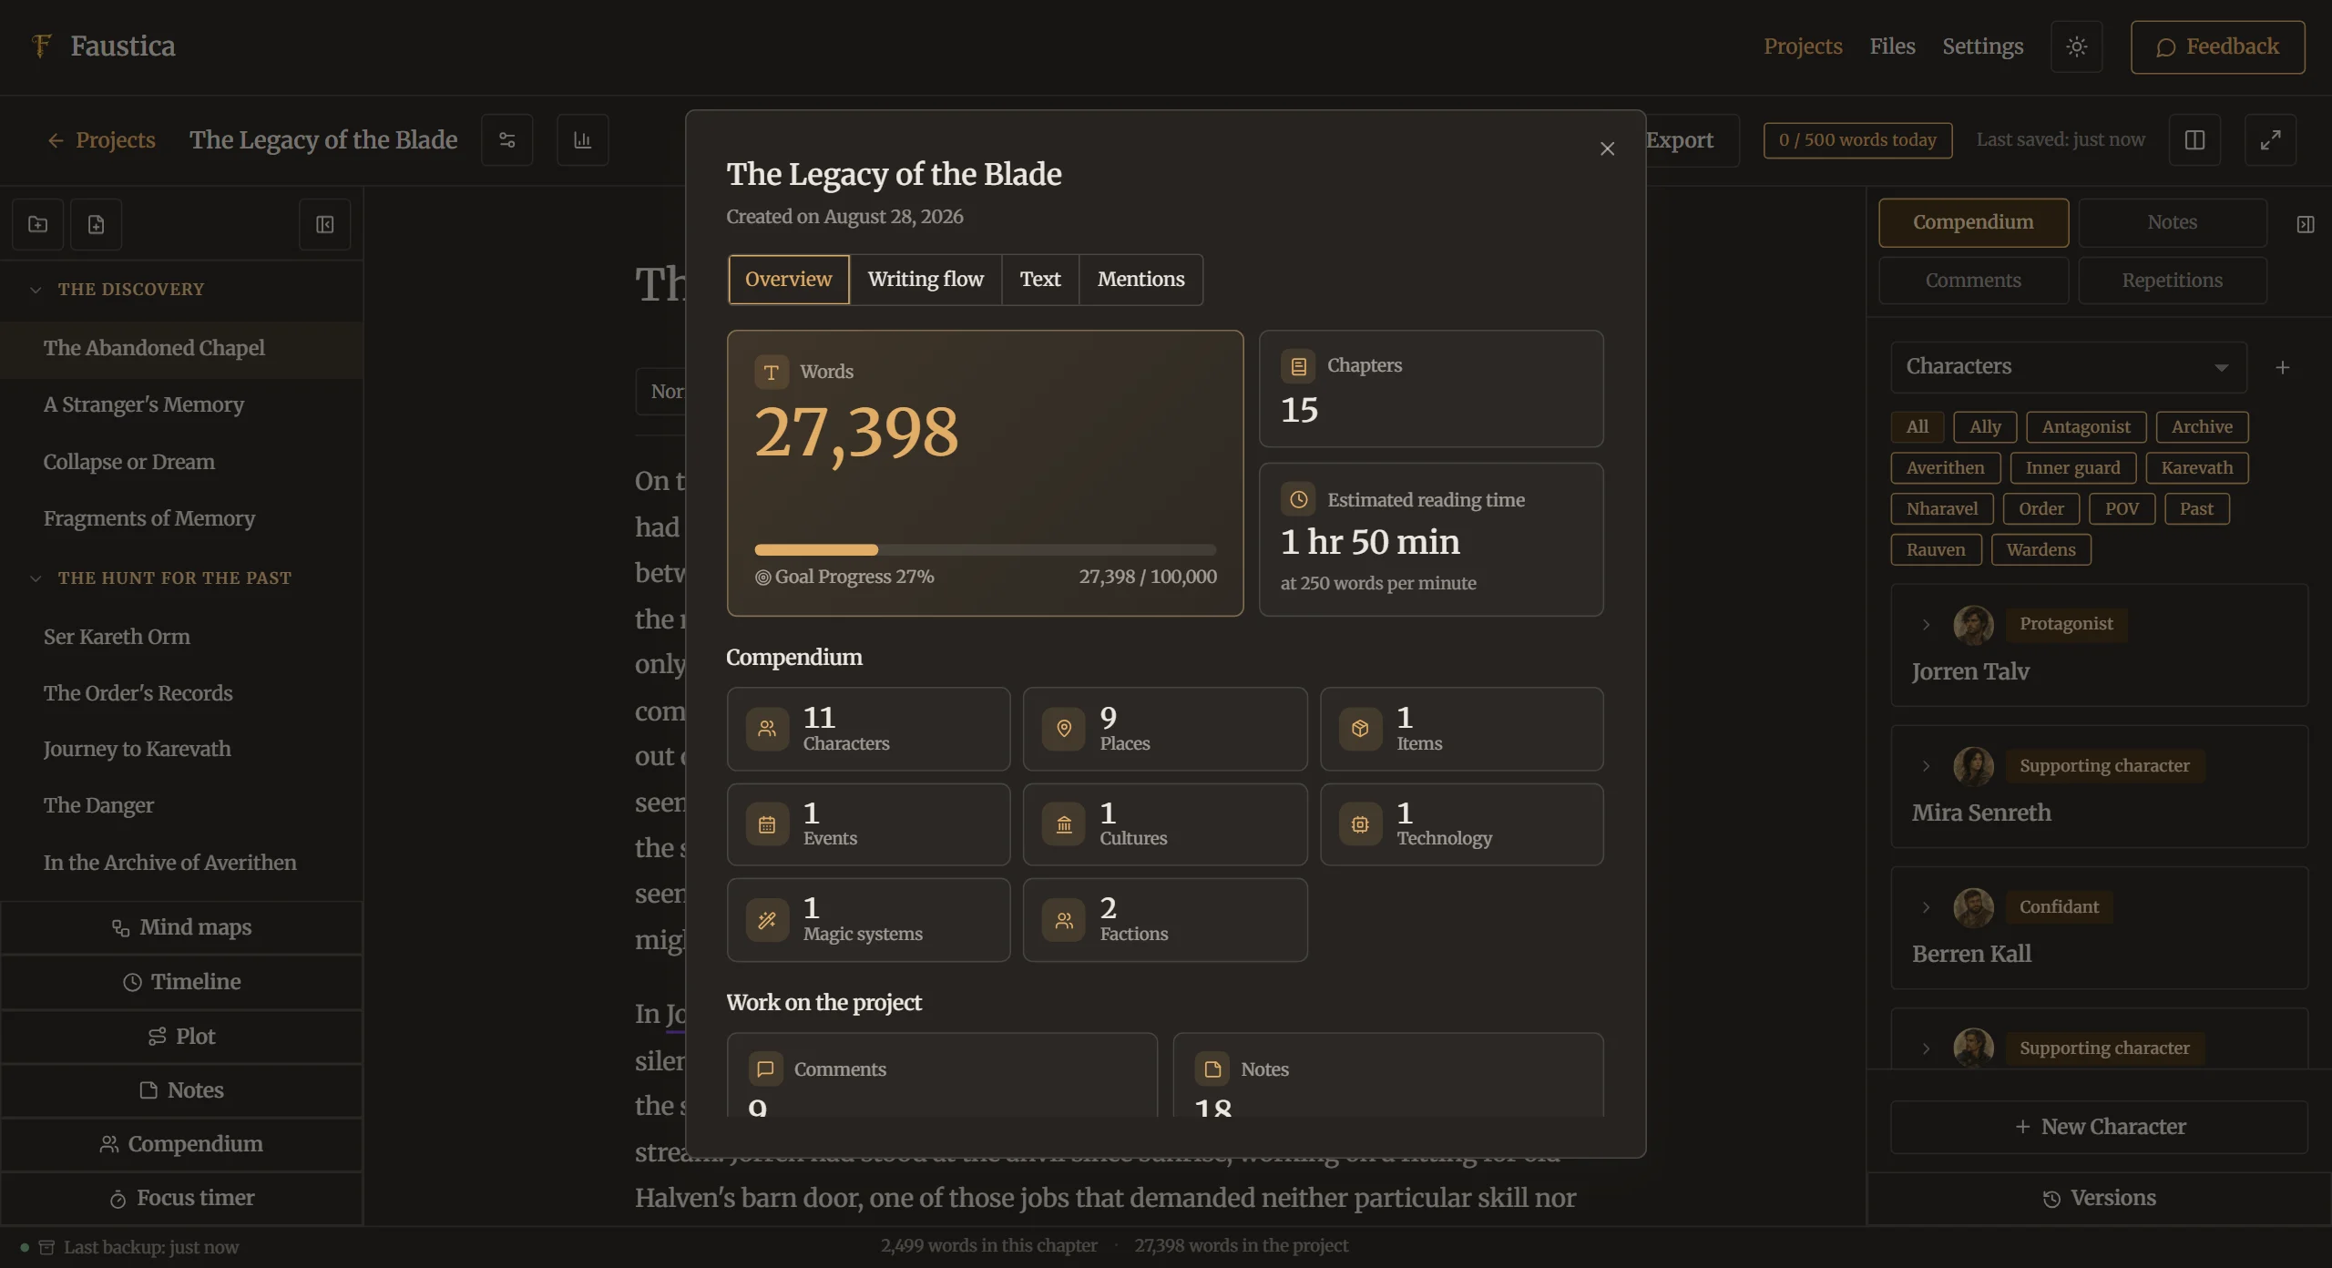The width and height of the screenshot is (2332, 1268).
Task: Click the new chapter file icon
Action: pos(96,224)
